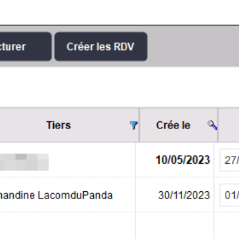Open the LacomduPanda tiers entry

(x=56, y=195)
